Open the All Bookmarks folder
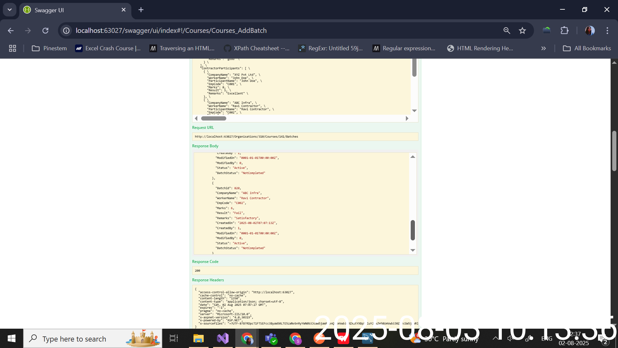This screenshot has width=618, height=348. point(586,48)
